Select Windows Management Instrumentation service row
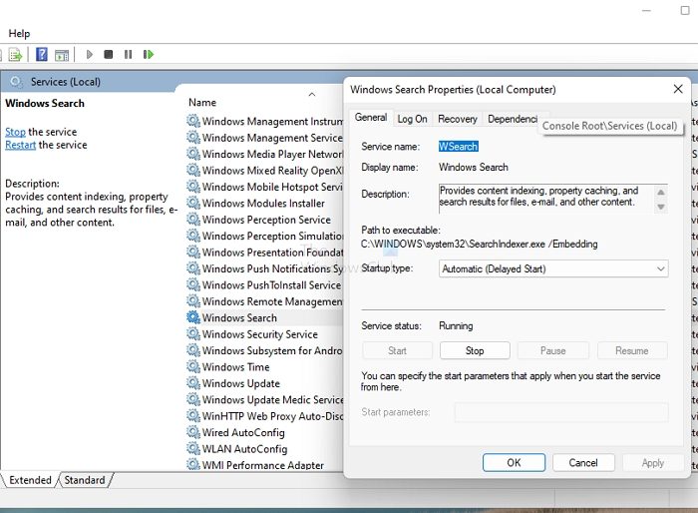The width and height of the screenshot is (698, 513). [x=265, y=121]
